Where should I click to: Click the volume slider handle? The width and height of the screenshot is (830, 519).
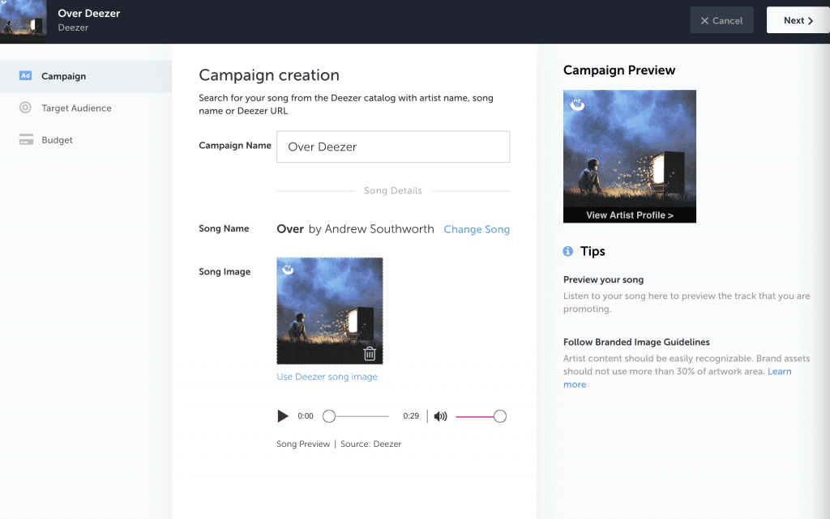point(499,416)
